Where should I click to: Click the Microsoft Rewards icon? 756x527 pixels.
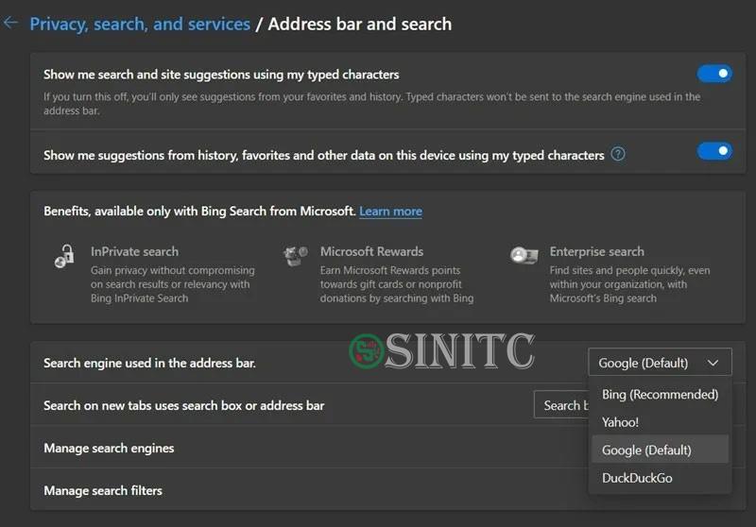(x=295, y=255)
